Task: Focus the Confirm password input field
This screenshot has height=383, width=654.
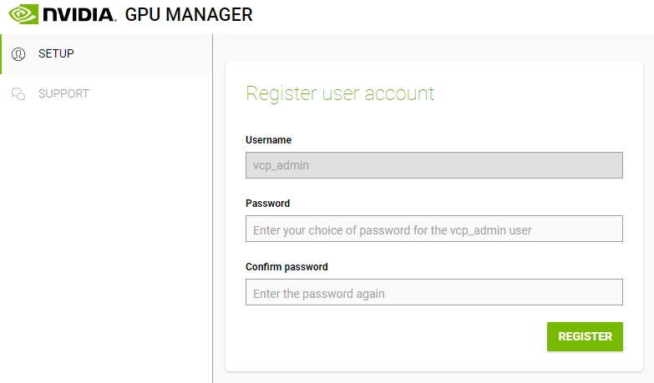Action: [434, 292]
